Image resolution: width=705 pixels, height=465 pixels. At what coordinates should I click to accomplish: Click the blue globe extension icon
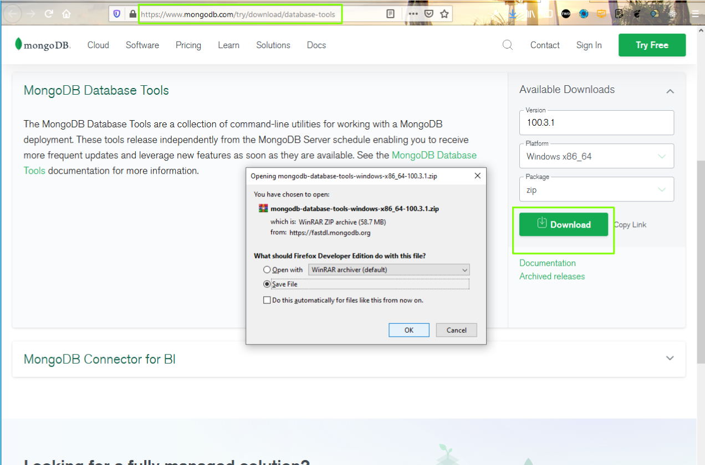584,14
